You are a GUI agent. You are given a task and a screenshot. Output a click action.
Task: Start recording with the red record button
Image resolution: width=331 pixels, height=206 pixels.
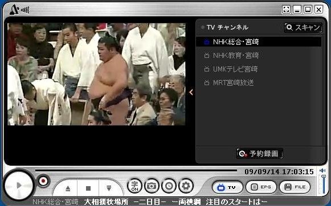coord(43,181)
